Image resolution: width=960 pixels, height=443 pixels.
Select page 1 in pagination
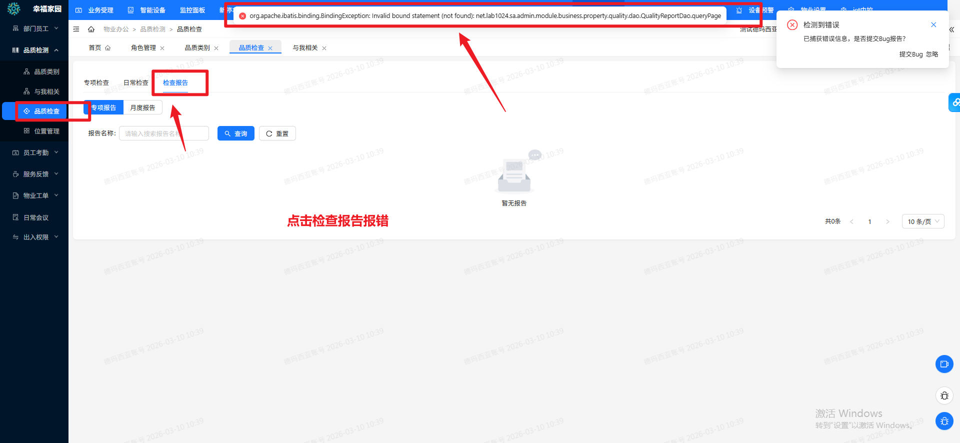pyautogui.click(x=869, y=221)
